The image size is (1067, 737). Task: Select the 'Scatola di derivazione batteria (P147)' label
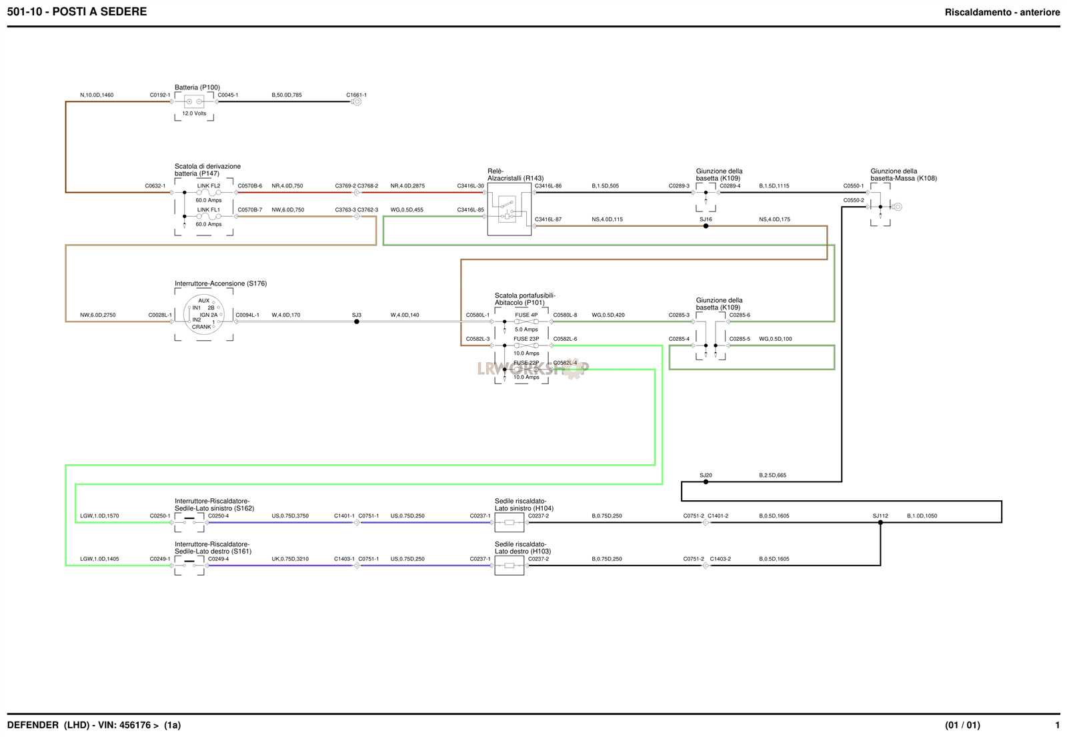[207, 170]
